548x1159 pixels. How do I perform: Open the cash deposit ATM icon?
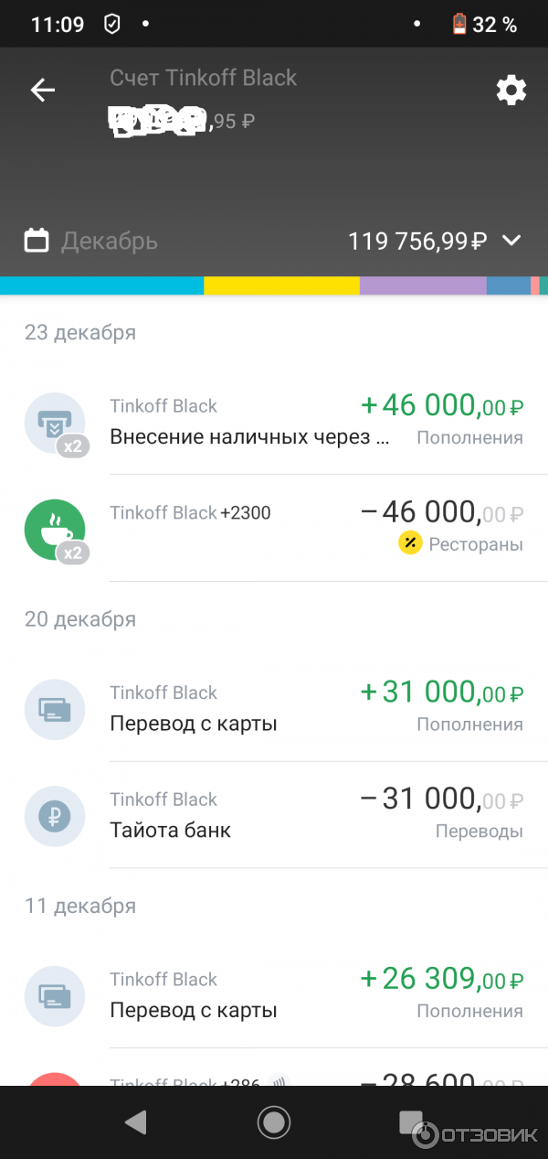click(x=55, y=423)
